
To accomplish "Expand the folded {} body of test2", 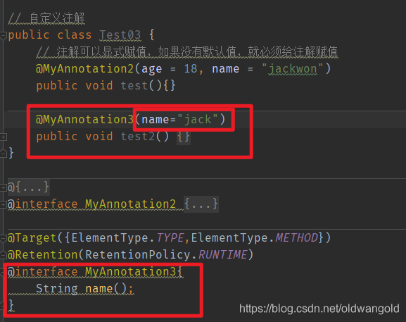I will (x=184, y=137).
